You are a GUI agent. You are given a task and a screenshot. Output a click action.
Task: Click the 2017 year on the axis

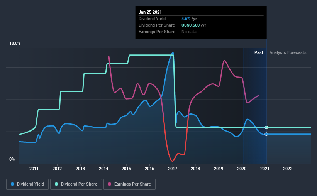coord(173,169)
